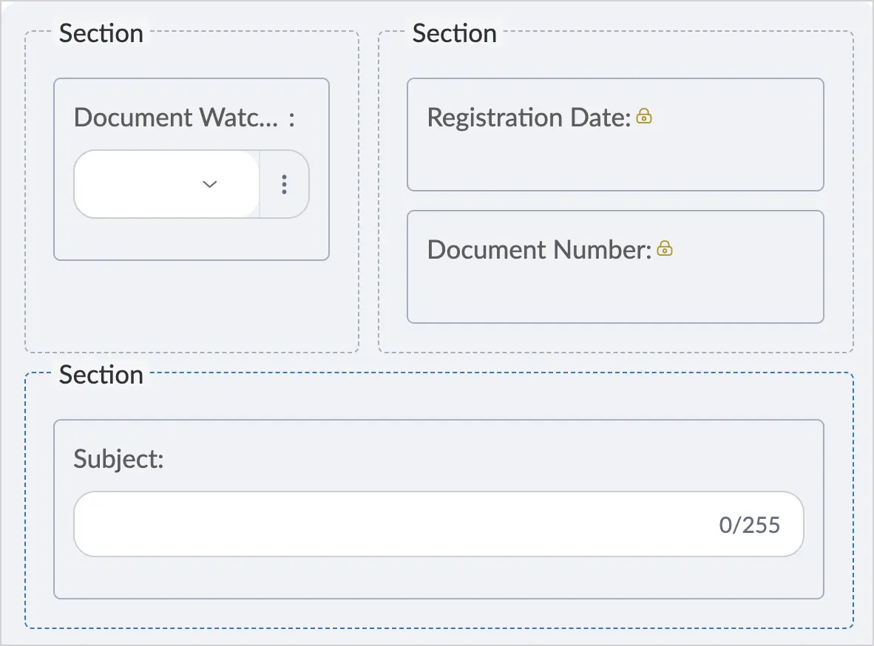Screen dimensions: 874x646
Task: Expand the Document Watc dropdown chevron
Action: point(209,184)
